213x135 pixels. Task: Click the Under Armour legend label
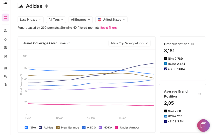pos(130,127)
